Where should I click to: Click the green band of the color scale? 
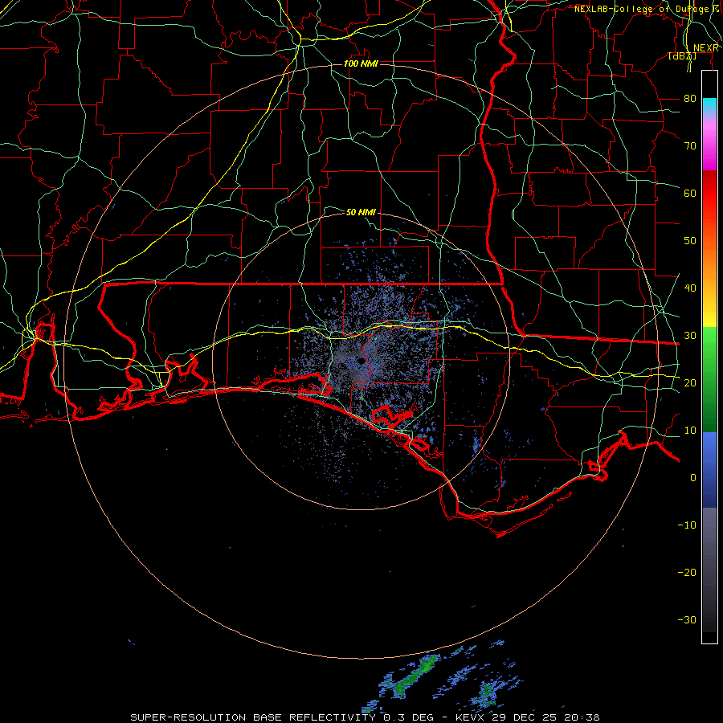(x=709, y=379)
